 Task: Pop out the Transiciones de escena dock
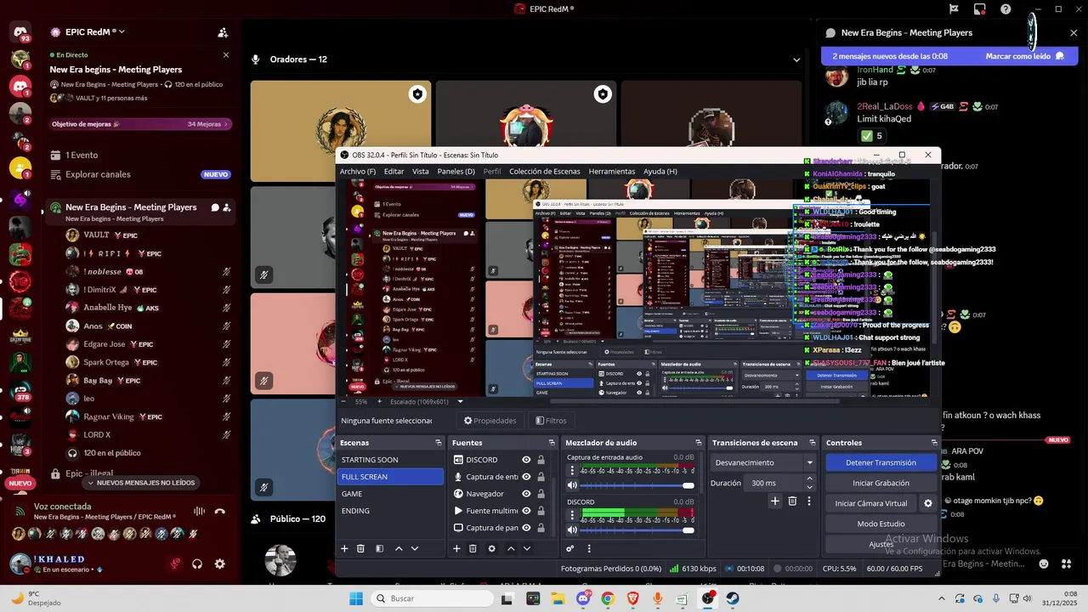tap(812, 443)
